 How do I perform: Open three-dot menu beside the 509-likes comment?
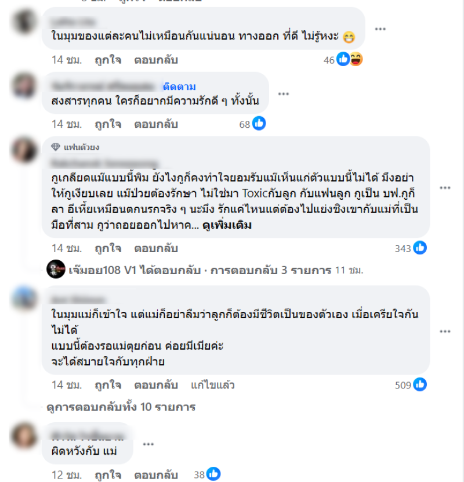445,332
